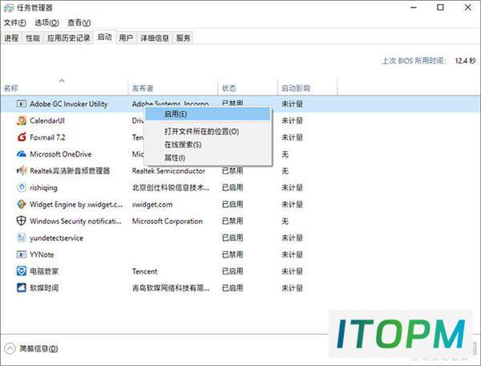Click the 电脑管家 shield icon
This screenshot has width=481, height=366.
[21, 271]
